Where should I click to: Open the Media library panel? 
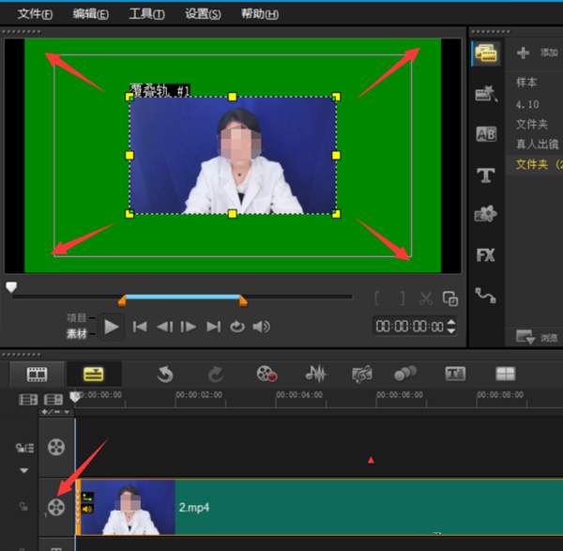[485, 54]
